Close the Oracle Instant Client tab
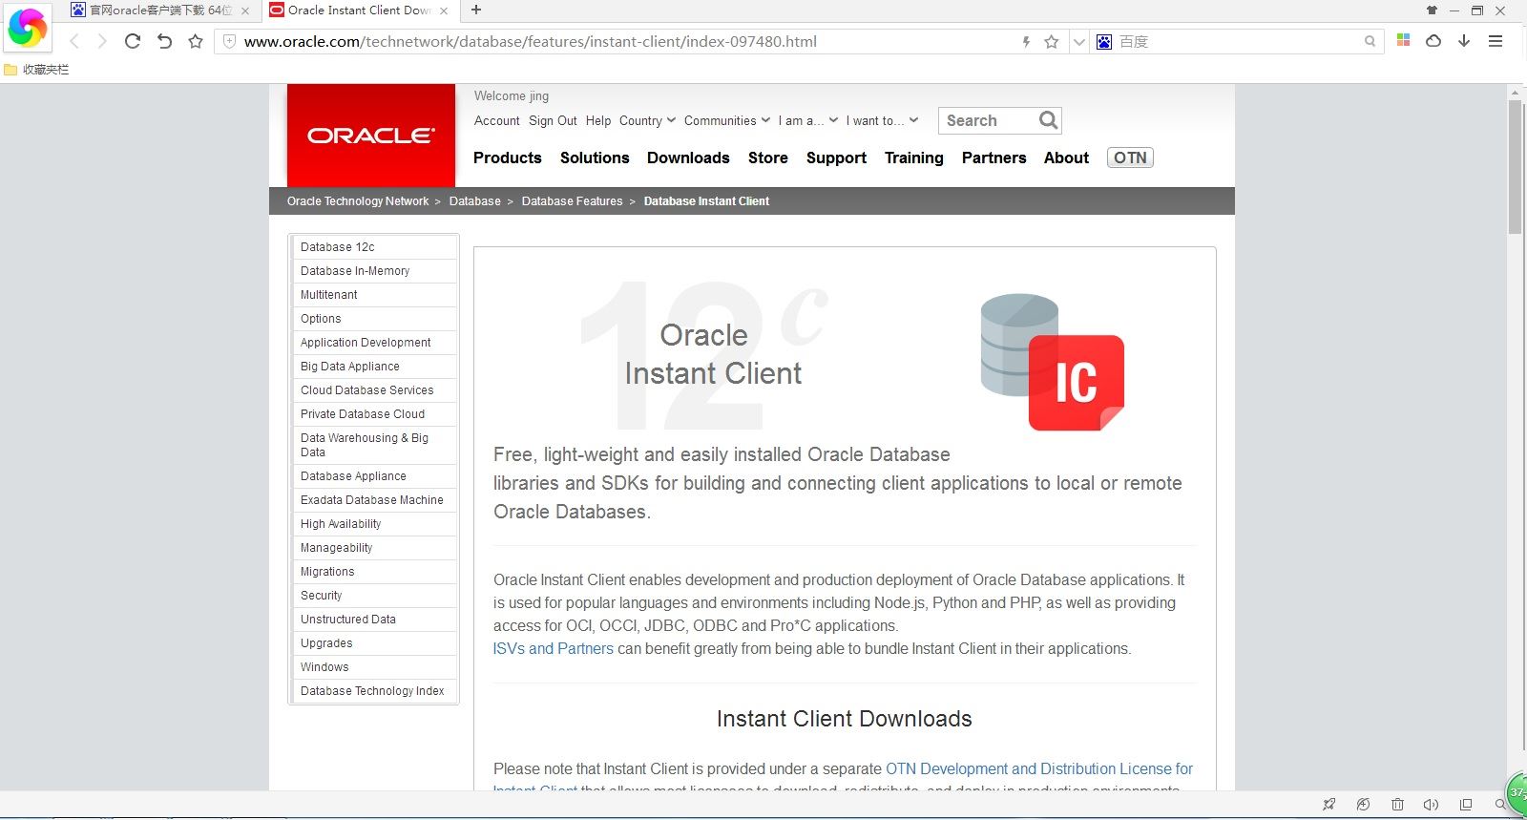 (x=444, y=11)
